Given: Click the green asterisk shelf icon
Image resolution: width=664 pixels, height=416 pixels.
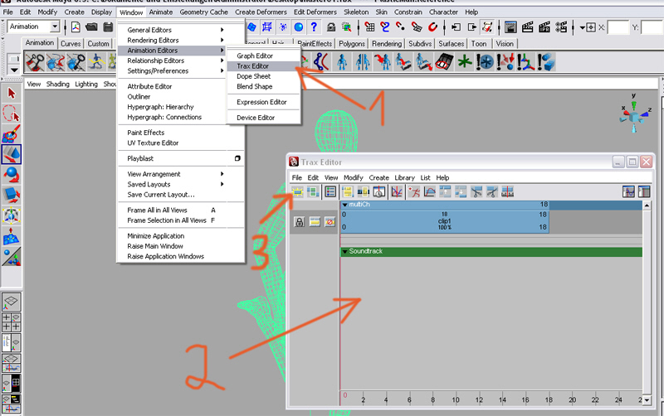Looking at the screenshot, I should 466,61.
